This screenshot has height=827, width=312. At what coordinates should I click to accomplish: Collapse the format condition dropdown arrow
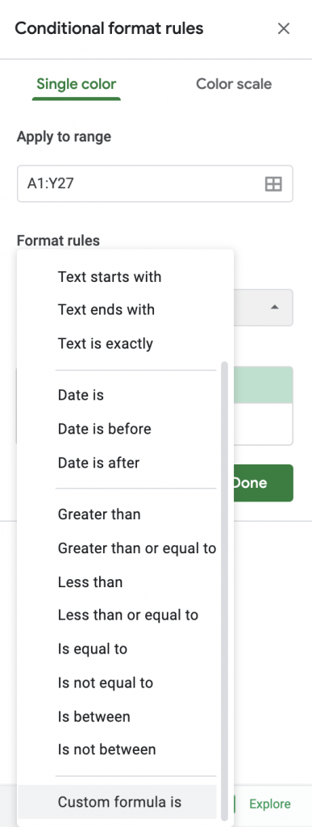click(x=274, y=308)
